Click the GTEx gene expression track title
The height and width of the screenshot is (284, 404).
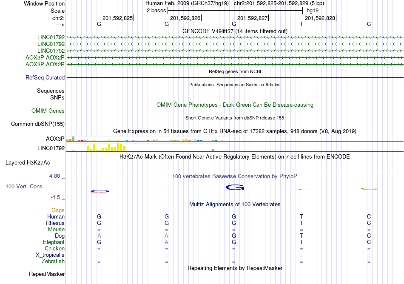(x=235, y=131)
